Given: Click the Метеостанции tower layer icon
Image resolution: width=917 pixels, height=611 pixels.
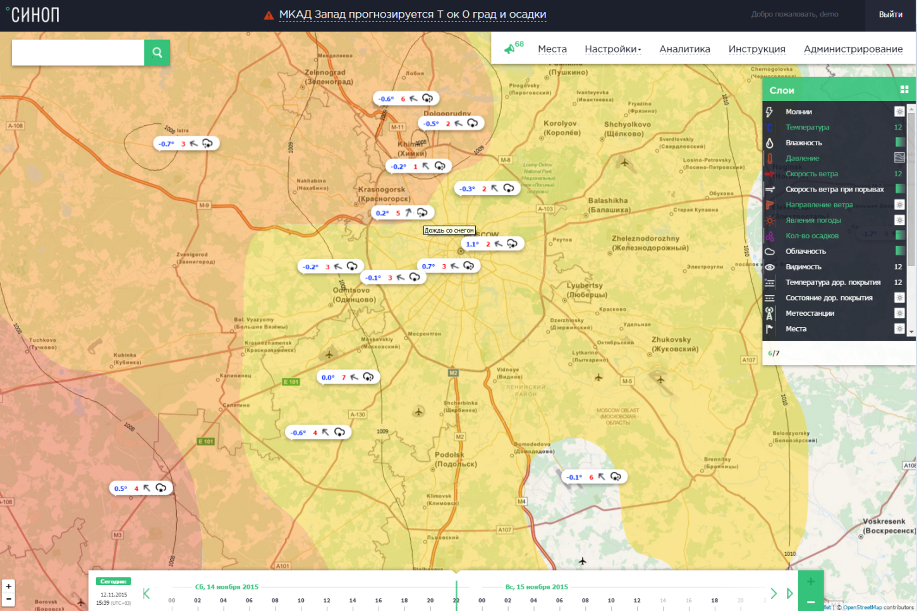Looking at the screenshot, I should click(x=769, y=313).
